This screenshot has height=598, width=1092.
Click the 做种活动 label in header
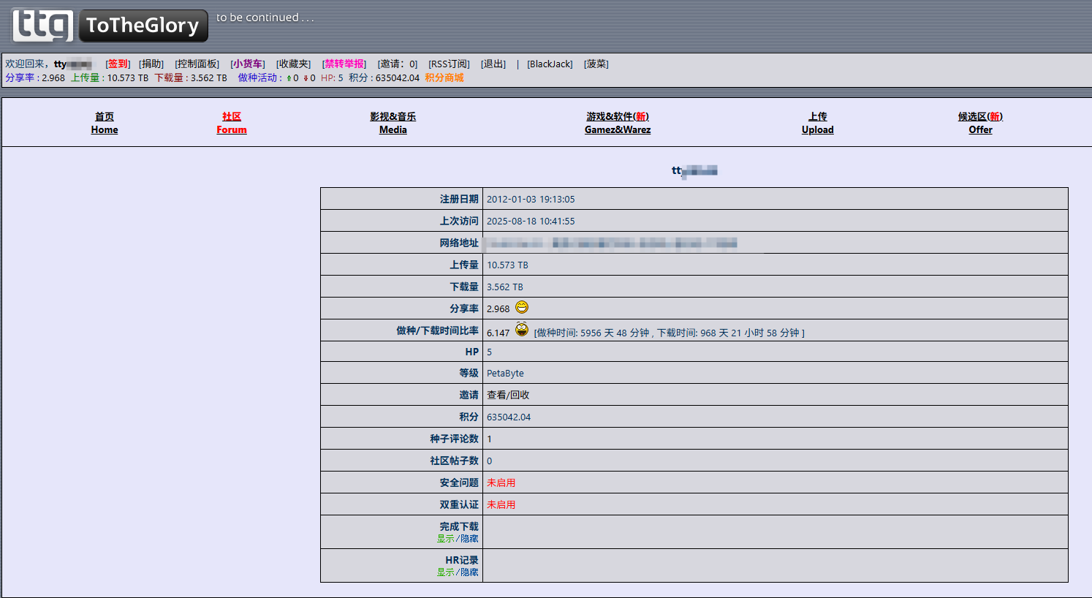click(258, 77)
